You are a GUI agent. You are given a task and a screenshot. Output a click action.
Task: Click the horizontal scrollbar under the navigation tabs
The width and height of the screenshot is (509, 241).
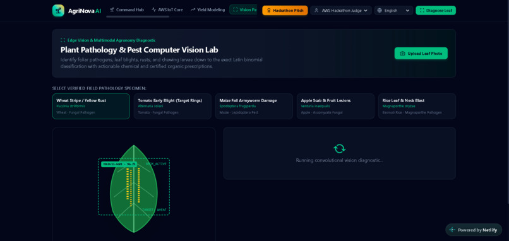click(x=138, y=16)
